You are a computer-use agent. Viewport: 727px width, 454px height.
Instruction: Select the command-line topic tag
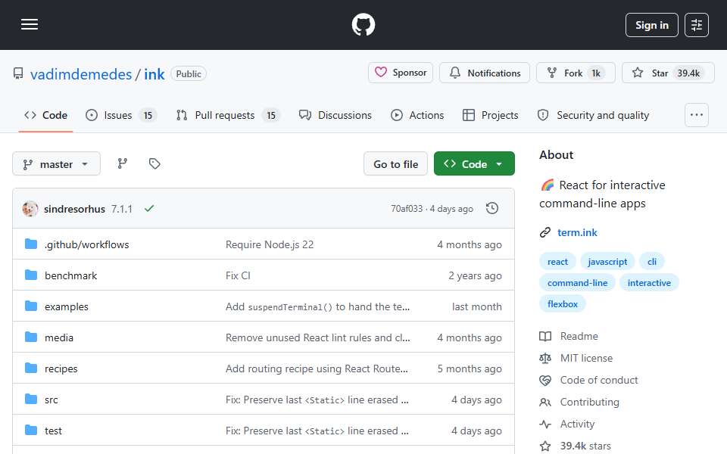577,282
